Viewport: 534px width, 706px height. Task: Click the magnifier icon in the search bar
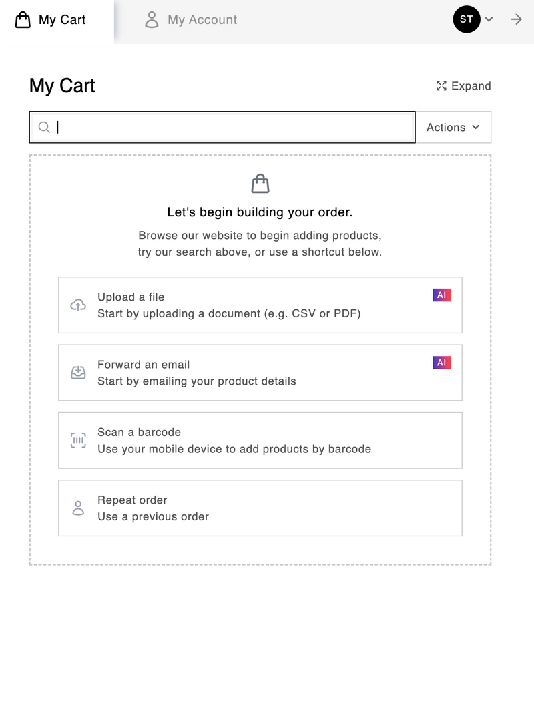(44, 127)
